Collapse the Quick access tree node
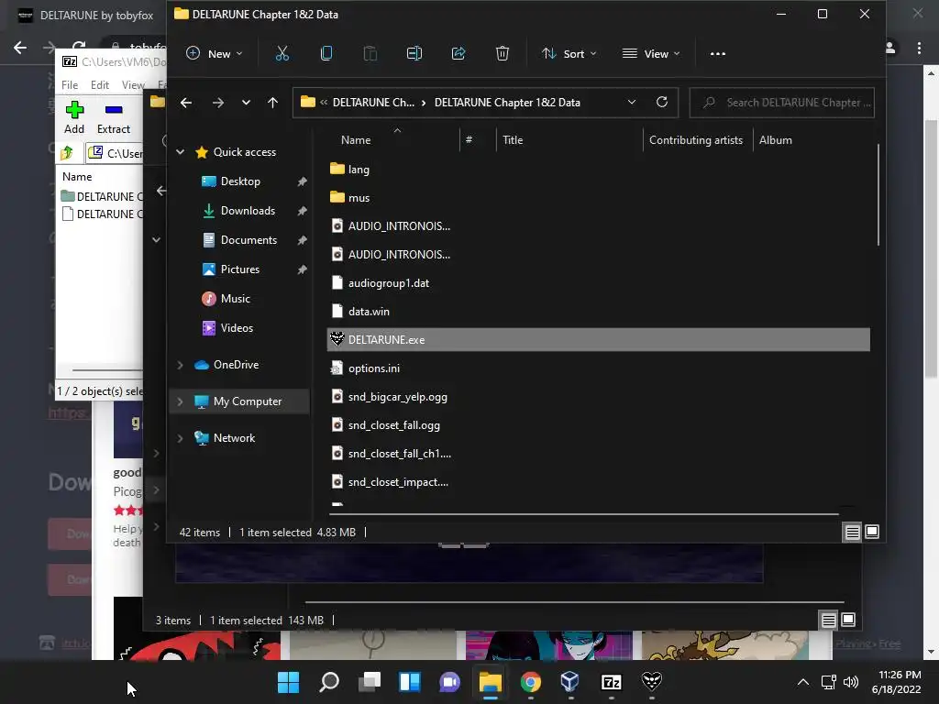This screenshot has height=704, width=939. click(x=180, y=152)
